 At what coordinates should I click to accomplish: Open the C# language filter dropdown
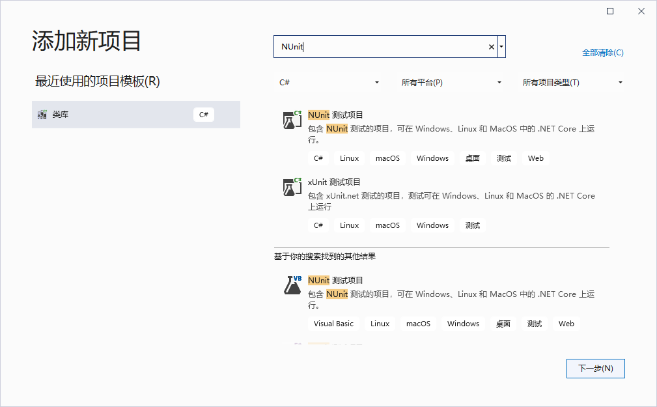pyautogui.click(x=329, y=82)
